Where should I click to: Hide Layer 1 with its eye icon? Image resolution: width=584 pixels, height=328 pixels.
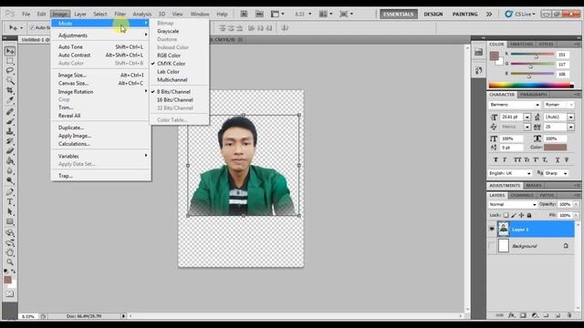(492, 229)
